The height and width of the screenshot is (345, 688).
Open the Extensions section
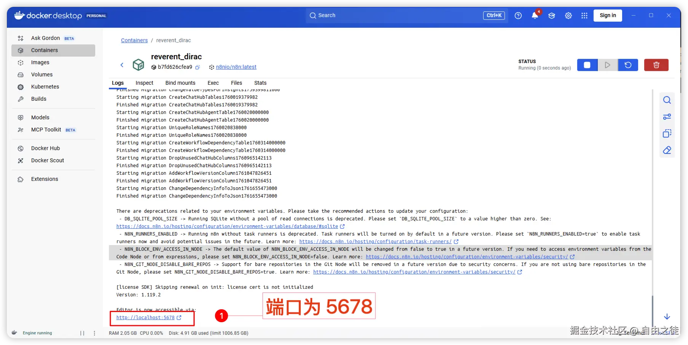click(53, 179)
